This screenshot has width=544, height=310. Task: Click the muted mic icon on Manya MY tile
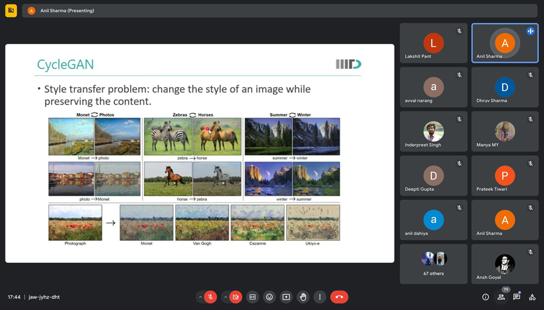click(531, 119)
